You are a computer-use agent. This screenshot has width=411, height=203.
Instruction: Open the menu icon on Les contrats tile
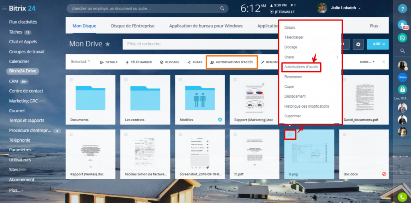tap(126, 80)
